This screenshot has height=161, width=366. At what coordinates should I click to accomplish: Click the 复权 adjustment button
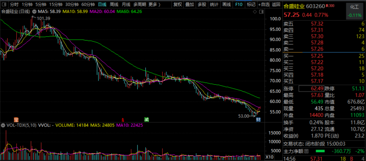[x=177, y=4]
